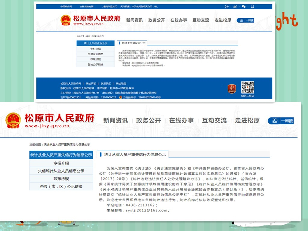This screenshot has width=308, height=231.
Task: Select 各县（市，区）公示链接 in sidebar
Action: click(61, 186)
